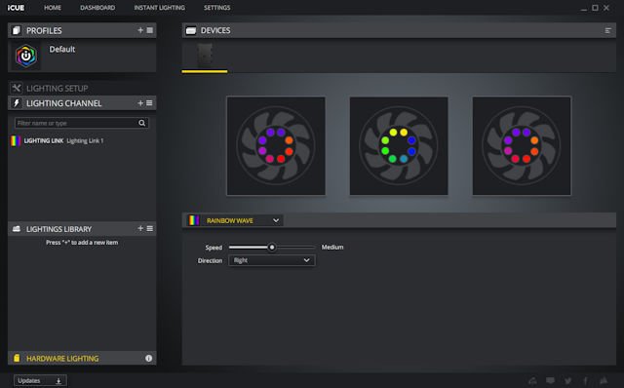The image size is (624, 388).
Task: Open the Devices panel menu icon
Action: [607, 30]
